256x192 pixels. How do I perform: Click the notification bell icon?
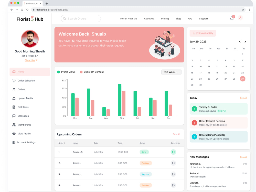(x=232, y=18)
